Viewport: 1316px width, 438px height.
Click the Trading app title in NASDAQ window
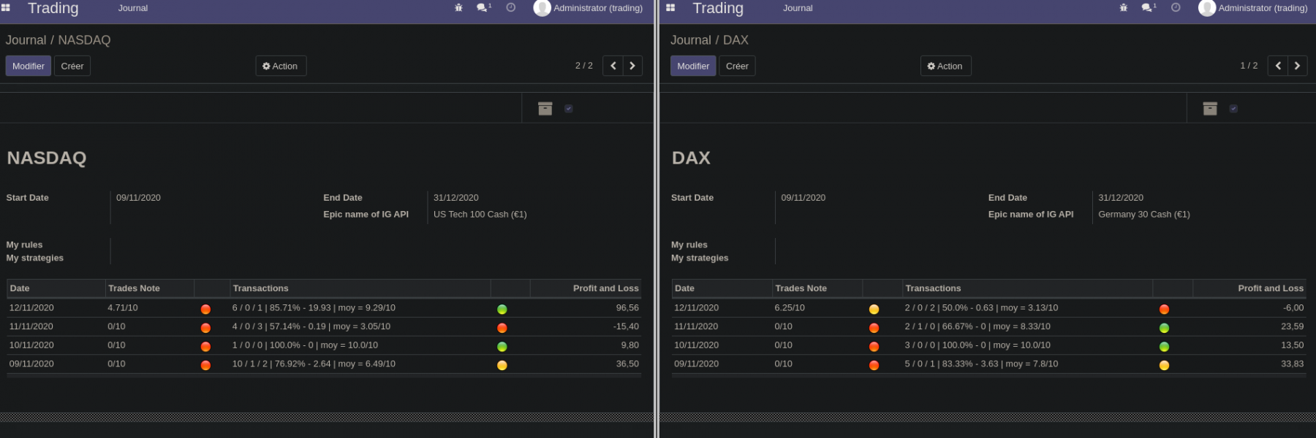tap(53, 8)
